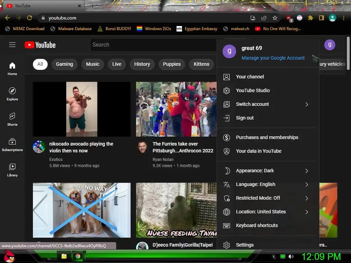
Task: Open Subscriptions in the sidebar
Action: pyautogui.click(x=12, y=145)
